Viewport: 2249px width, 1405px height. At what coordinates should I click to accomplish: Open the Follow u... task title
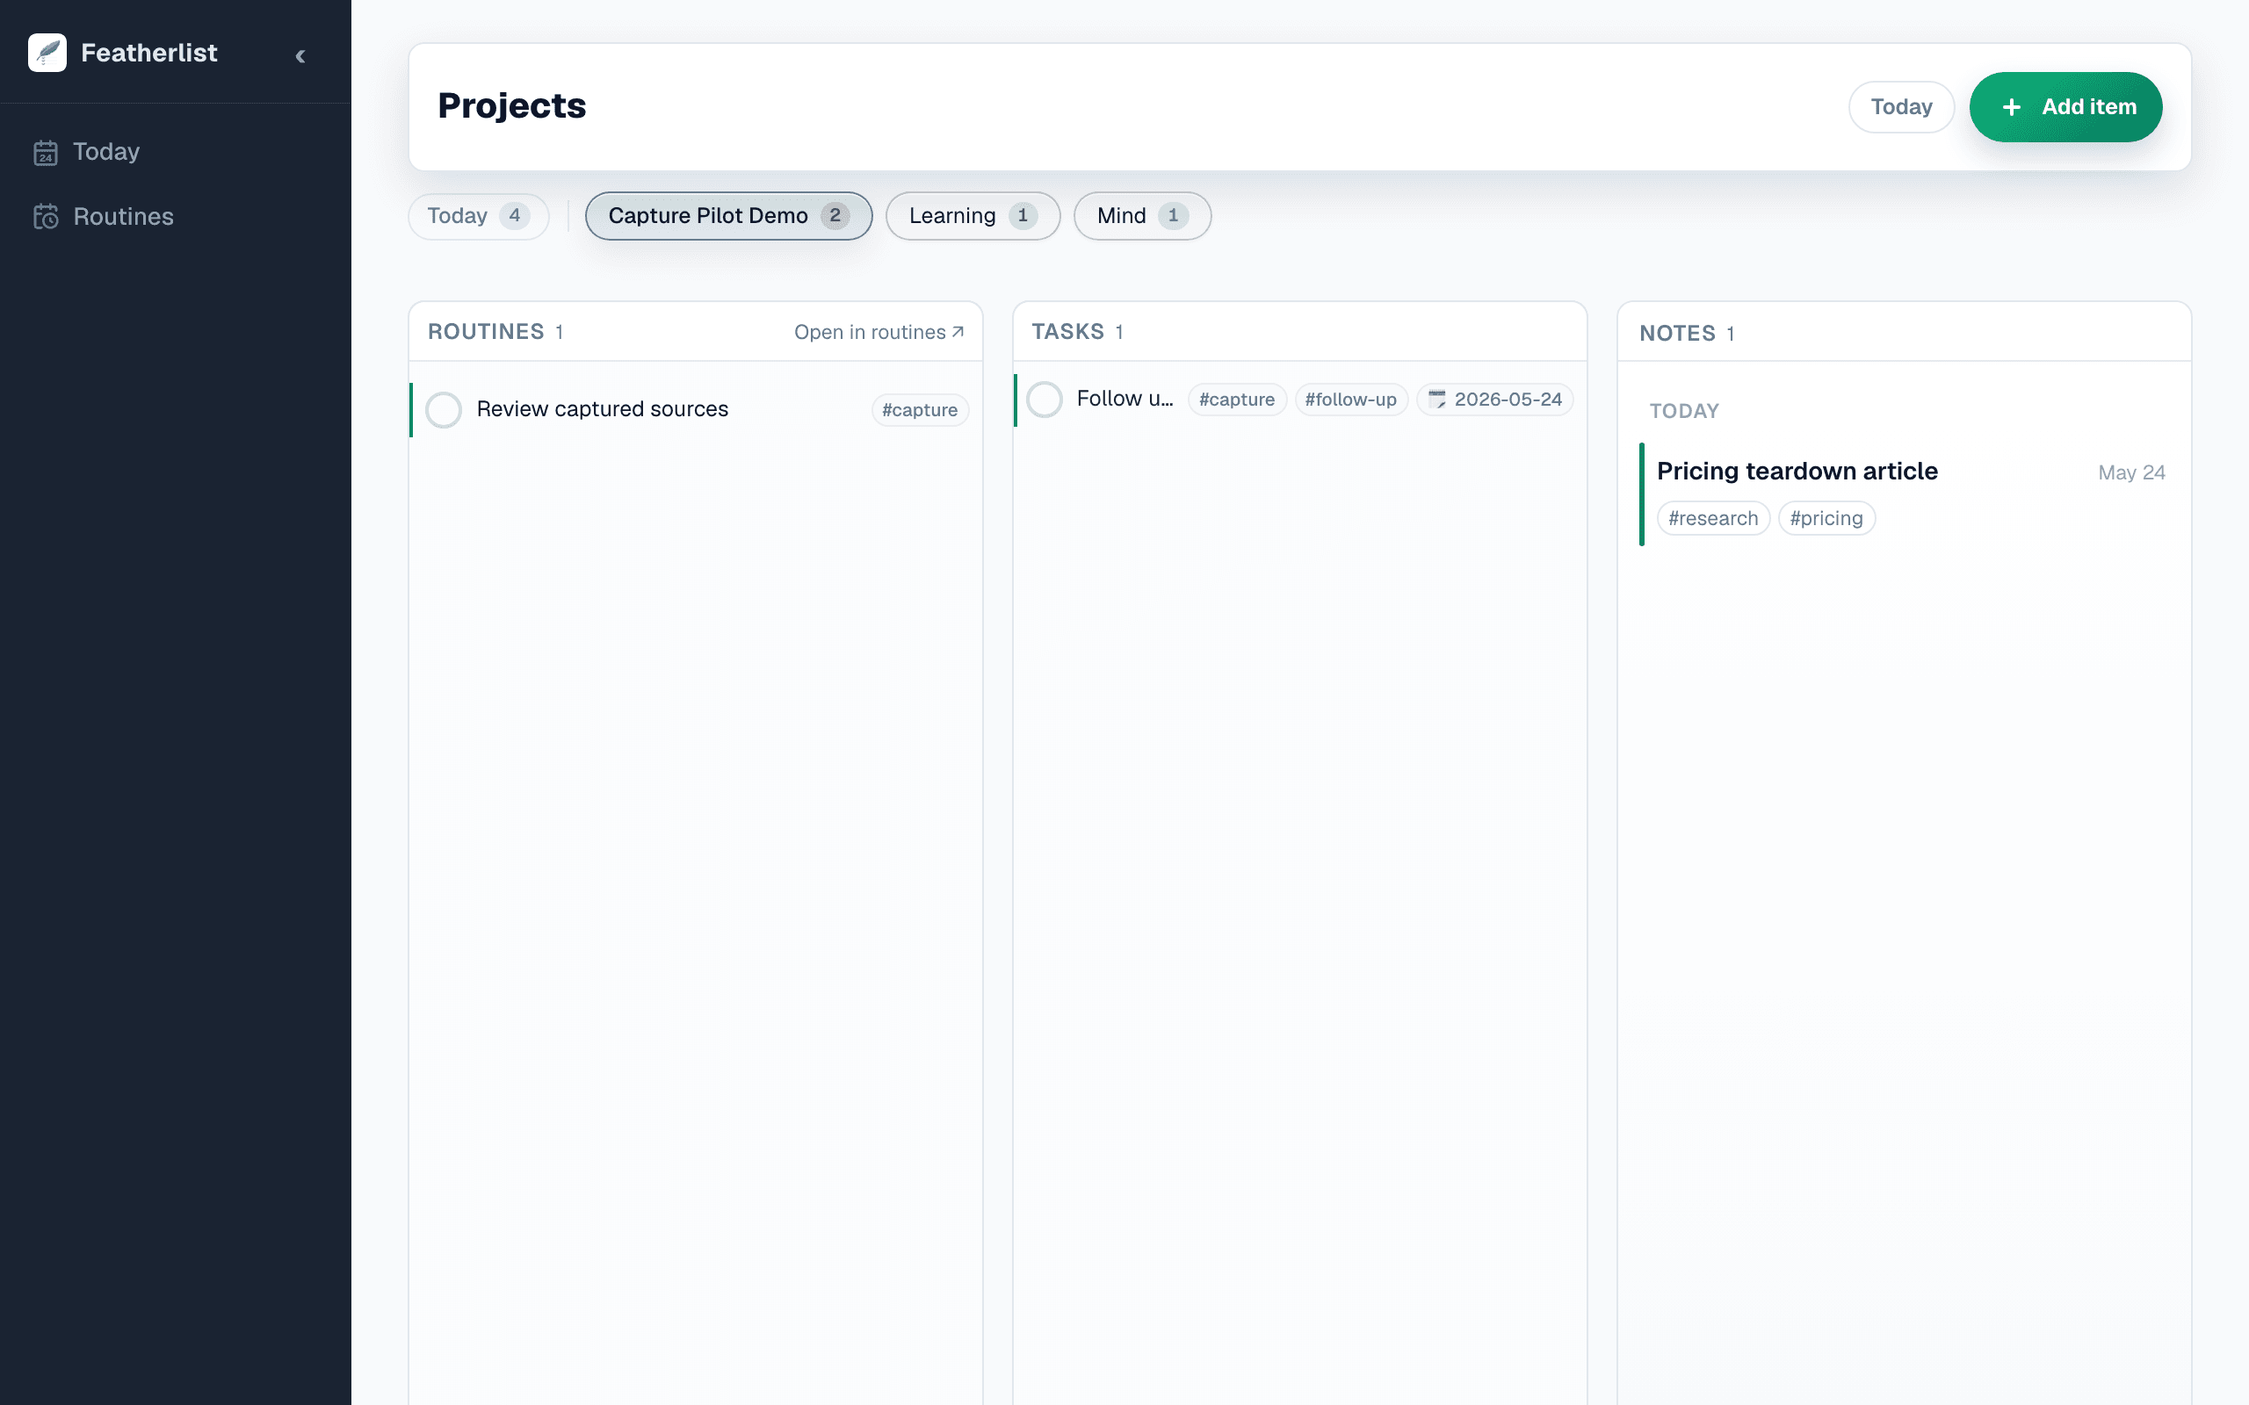1124,399
